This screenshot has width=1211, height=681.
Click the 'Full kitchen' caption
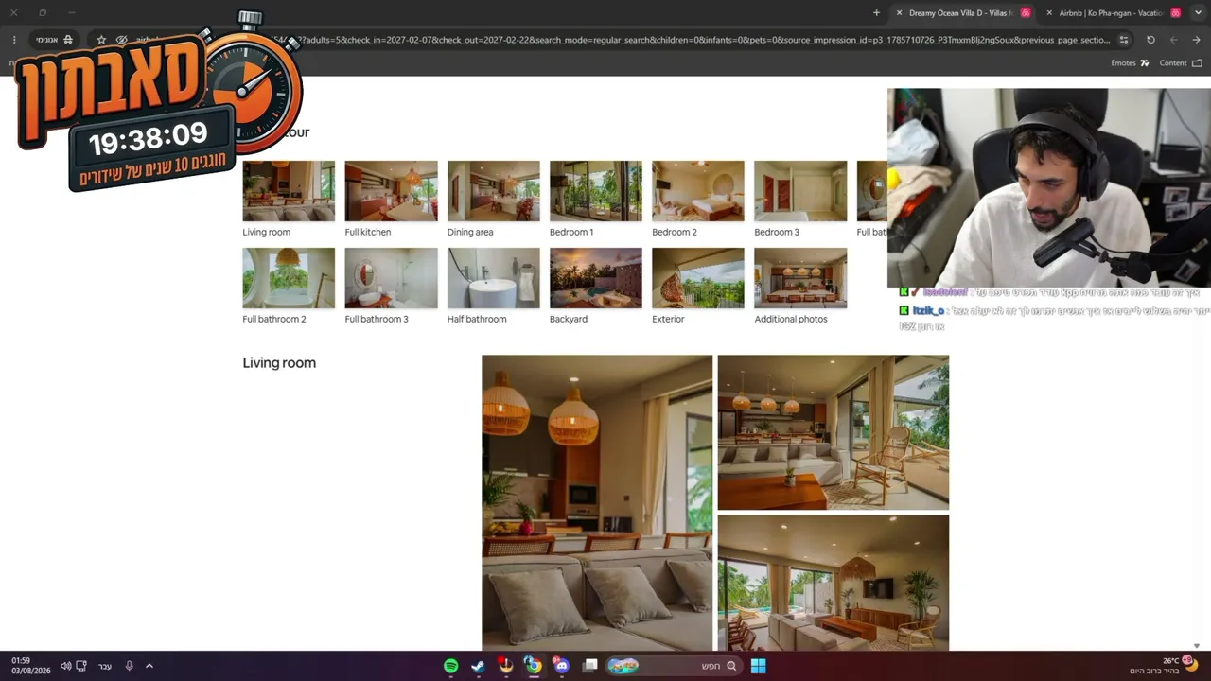coord(368,232)
